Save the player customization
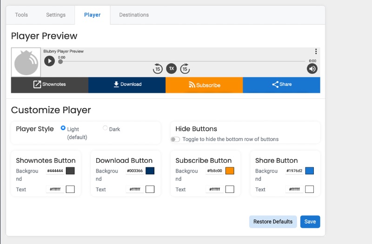This screenshot has width=372, height=244. click(310, 222)
